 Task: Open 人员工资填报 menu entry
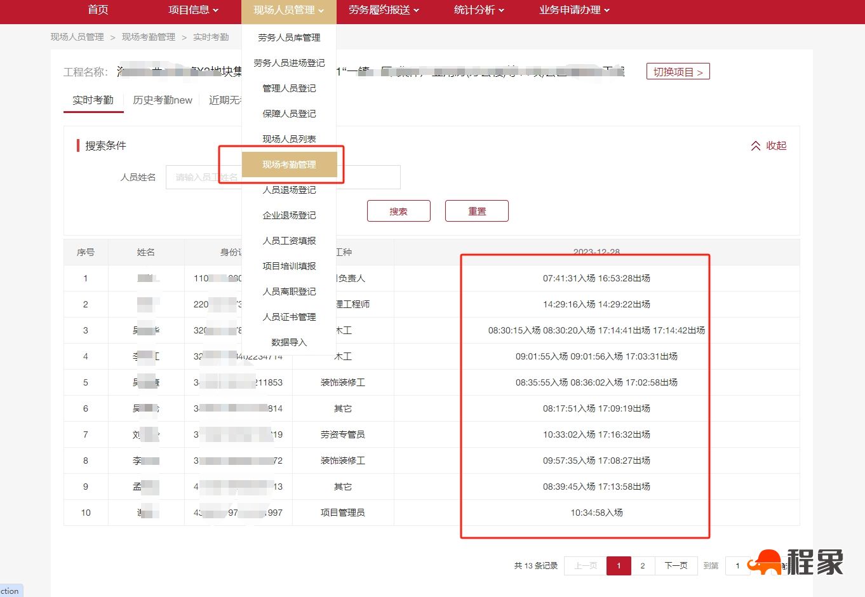(289, 241)
